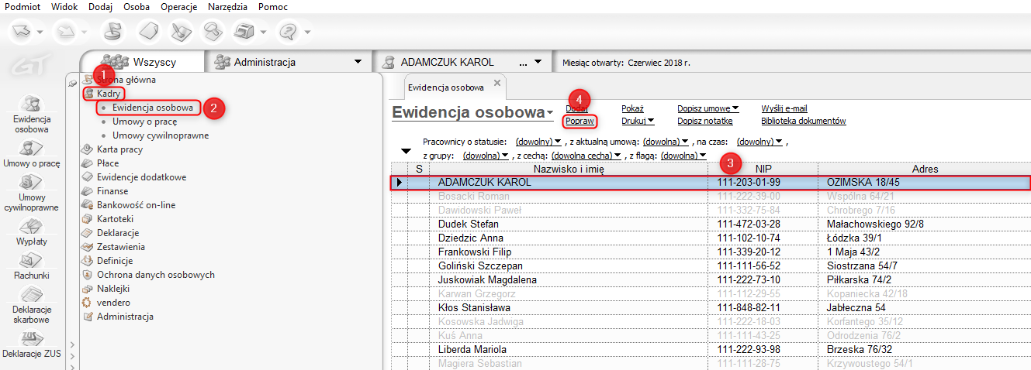
Task: Collapse filters with the black triangle
Action: click(x=406, y=151)
